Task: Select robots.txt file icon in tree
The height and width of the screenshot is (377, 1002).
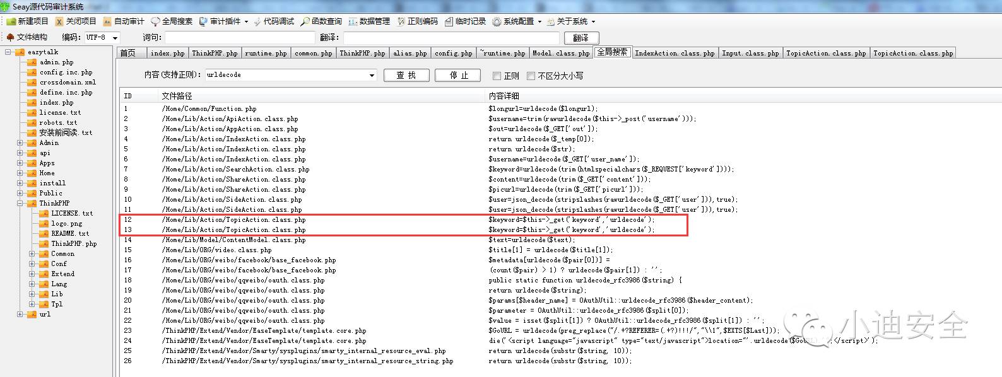Action: pos(32,123)
